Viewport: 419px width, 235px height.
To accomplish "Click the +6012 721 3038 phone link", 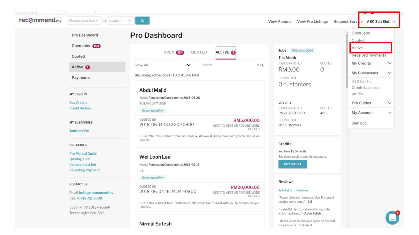I will 89,198.
